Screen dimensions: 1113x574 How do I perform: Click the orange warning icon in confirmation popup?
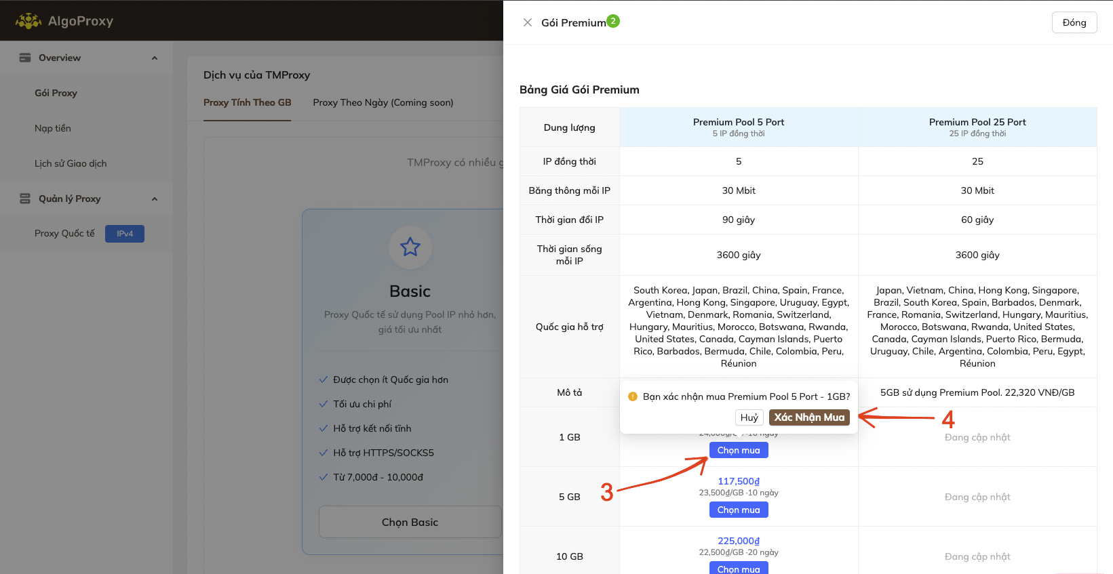coord(633,396)
